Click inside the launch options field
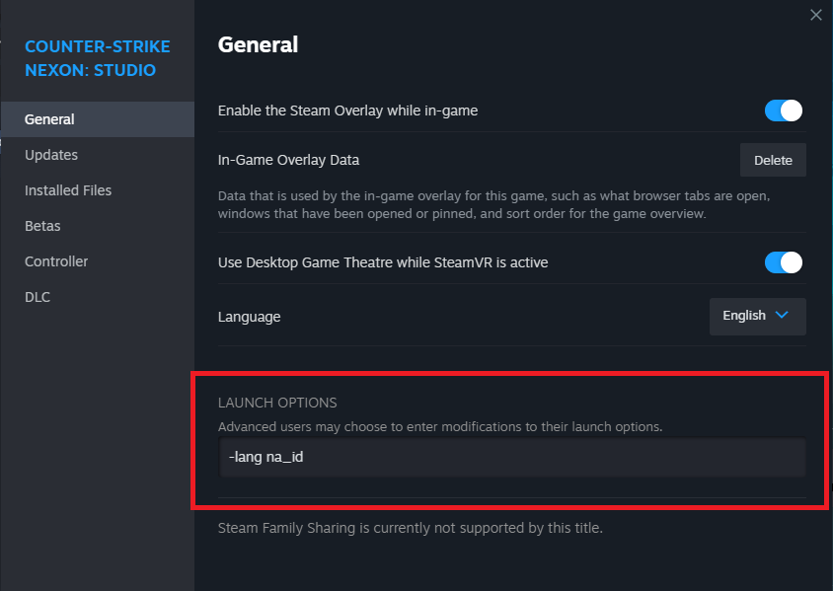This screenshot has width=833, height=591. pos(510,458)
